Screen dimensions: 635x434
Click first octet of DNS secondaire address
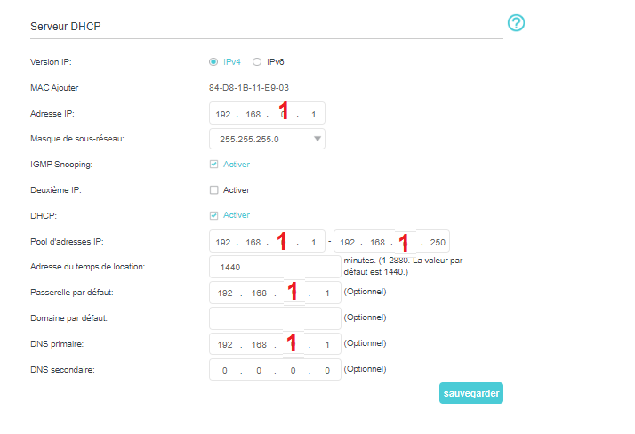tap(226, 370)
